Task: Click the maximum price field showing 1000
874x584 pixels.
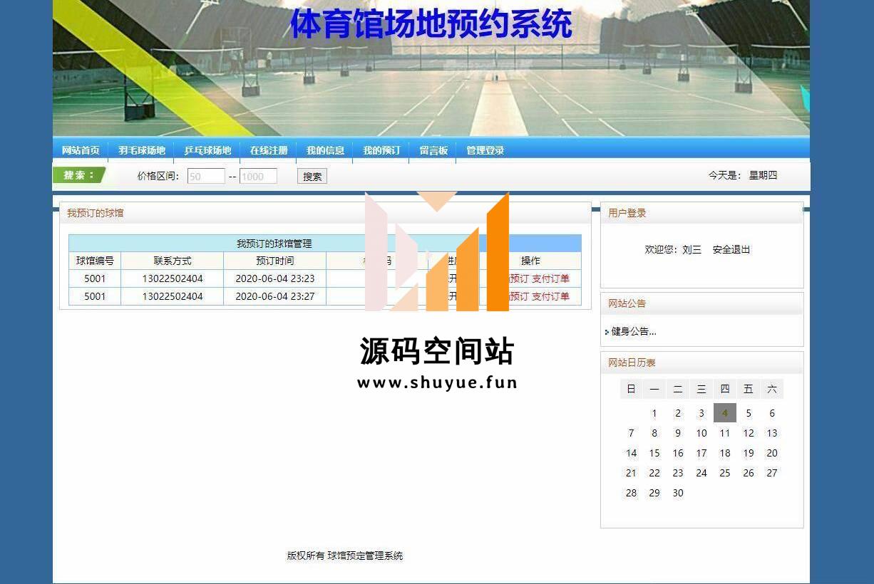Action: coord(258,177)
